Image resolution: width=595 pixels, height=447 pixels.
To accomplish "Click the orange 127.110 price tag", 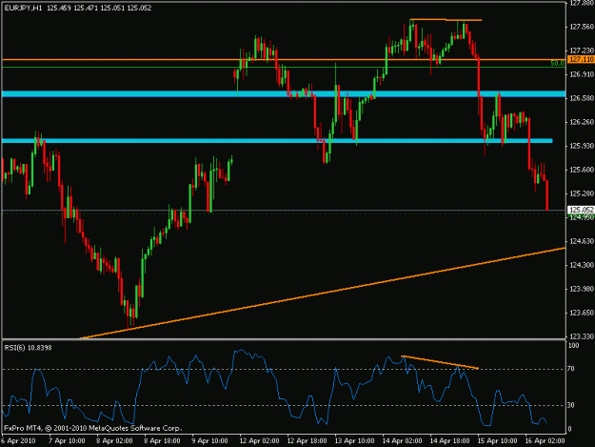I will tap(581, 60).
